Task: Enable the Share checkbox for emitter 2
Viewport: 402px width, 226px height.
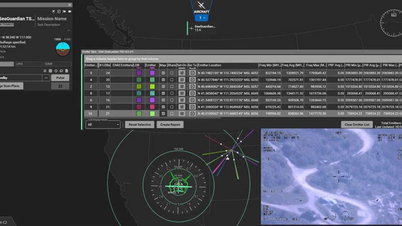Action: click(x=171, y=86)
